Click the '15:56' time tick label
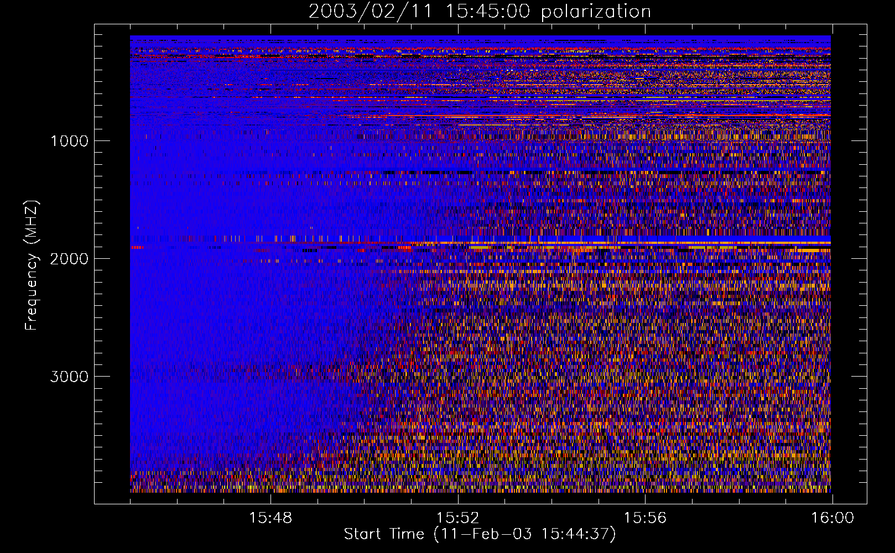895x553 pixels. pyautogui.click(x=645, y=518)
